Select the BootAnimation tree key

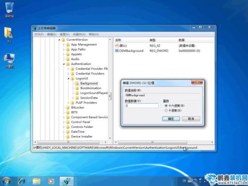[x=90, y=88]
